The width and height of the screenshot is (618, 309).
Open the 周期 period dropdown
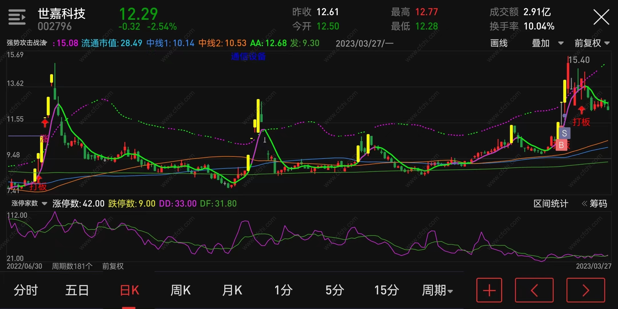click(437, 290)
